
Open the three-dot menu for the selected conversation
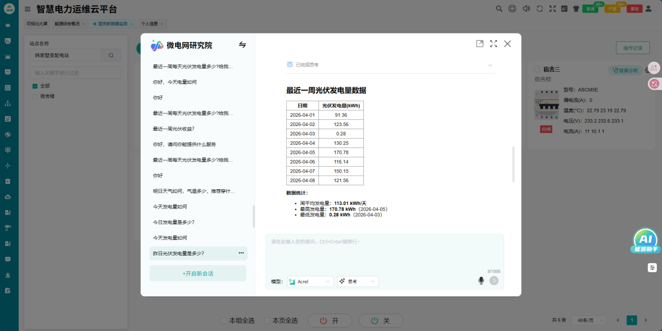coord(241,253)
